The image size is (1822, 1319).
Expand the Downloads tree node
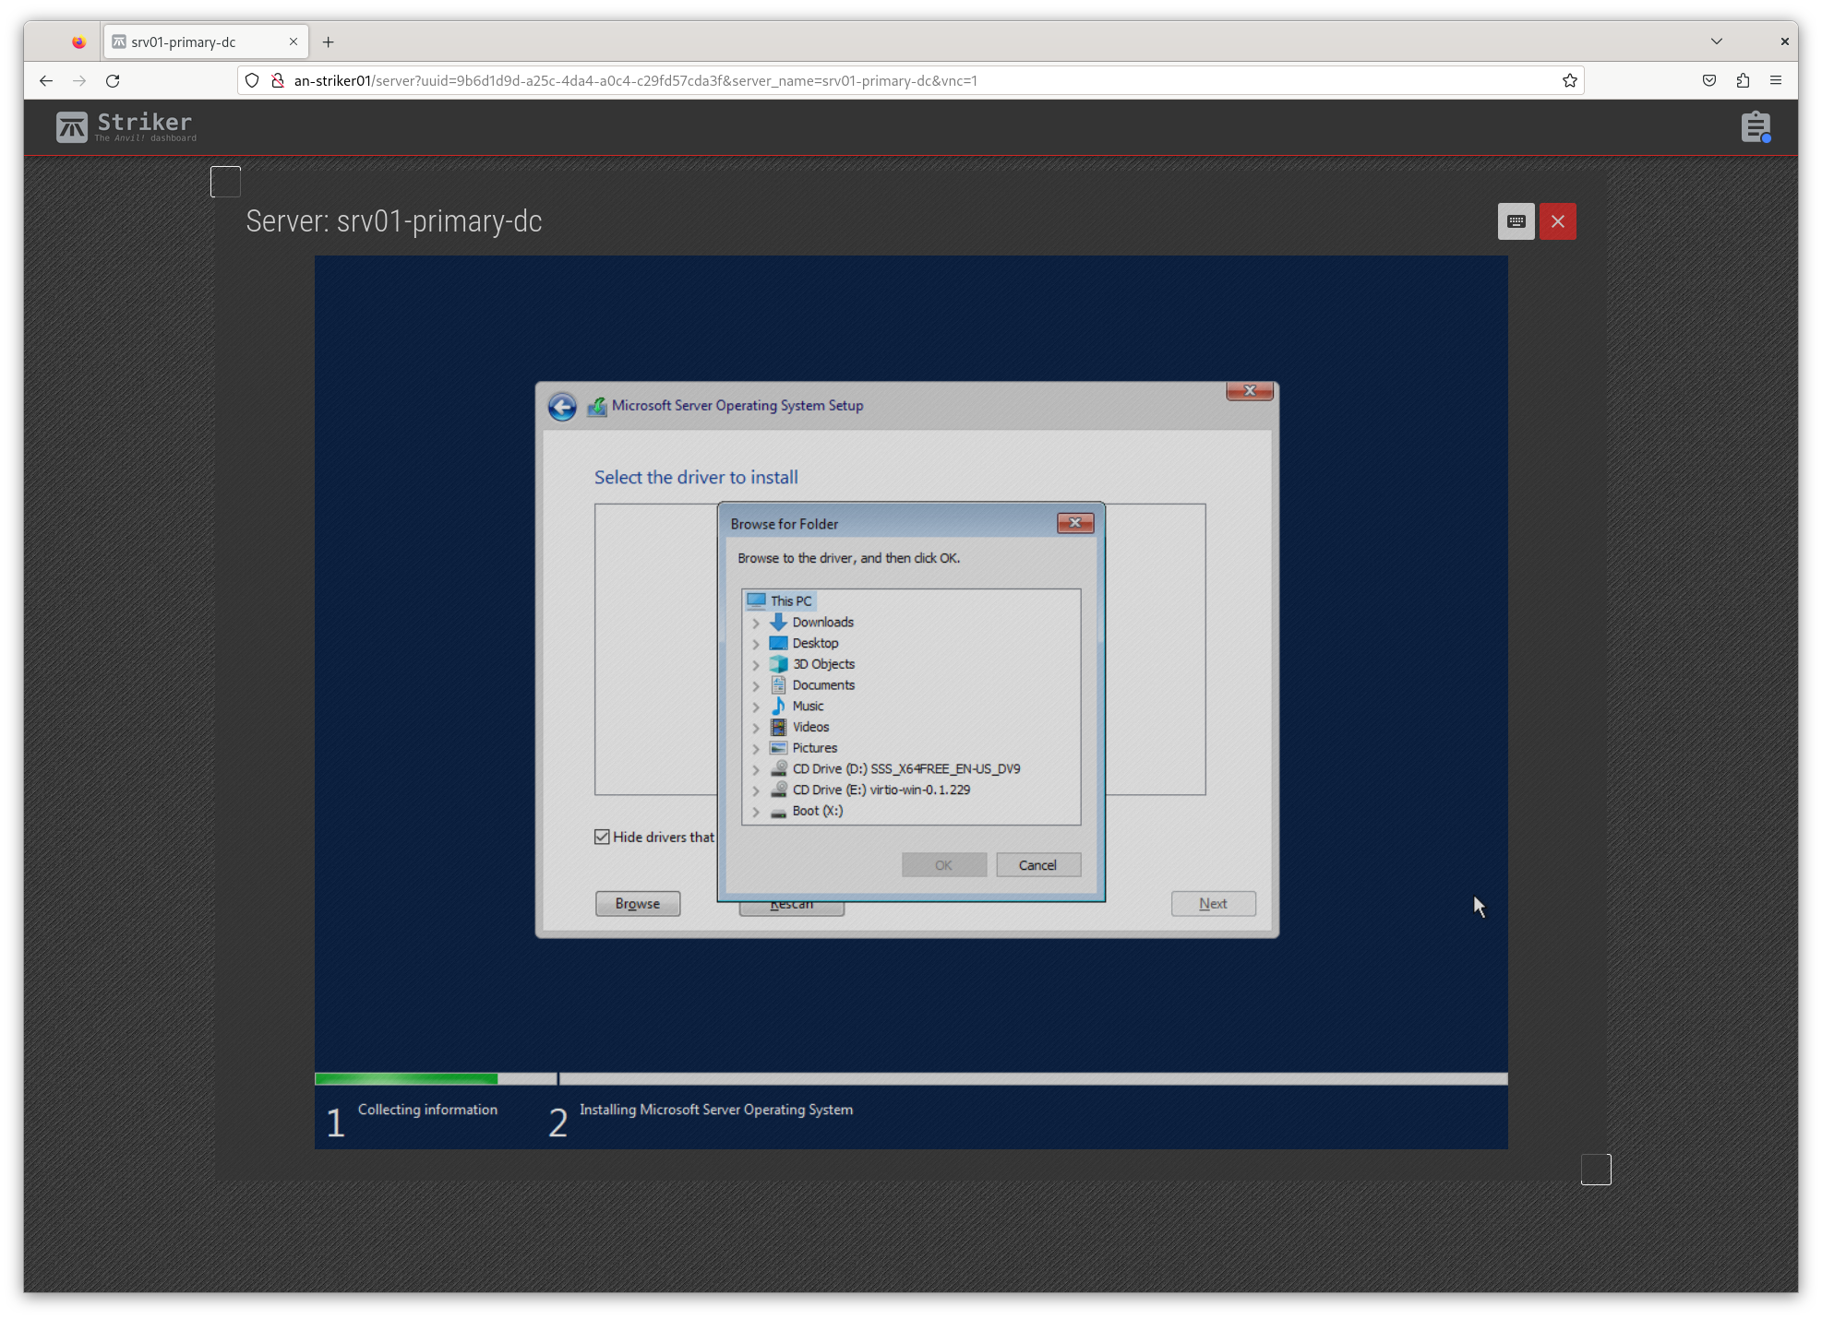click(756, 623)
